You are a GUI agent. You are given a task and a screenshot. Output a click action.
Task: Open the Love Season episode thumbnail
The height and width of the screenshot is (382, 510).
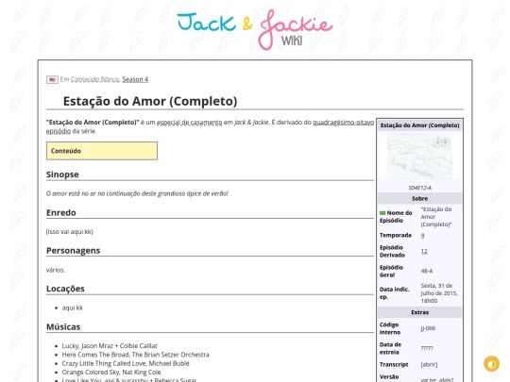(x=419, y=157)
